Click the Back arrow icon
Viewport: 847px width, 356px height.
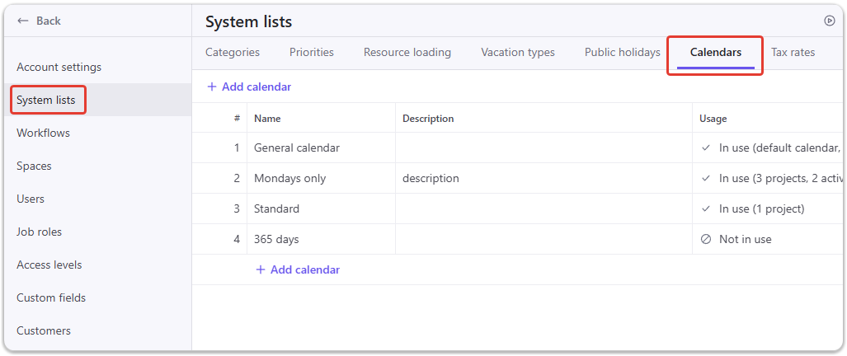tap(23, 21)
